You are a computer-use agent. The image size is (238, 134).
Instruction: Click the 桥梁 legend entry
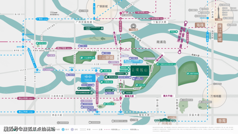pyautogui.click(x=85, y=130)
